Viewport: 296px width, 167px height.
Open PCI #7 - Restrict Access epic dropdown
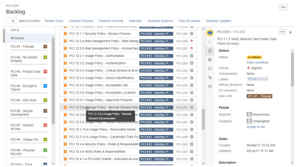click(45, 125)
